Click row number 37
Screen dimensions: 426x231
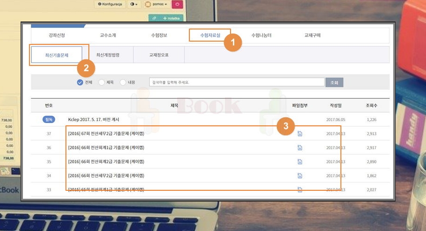tap(49, 134)
